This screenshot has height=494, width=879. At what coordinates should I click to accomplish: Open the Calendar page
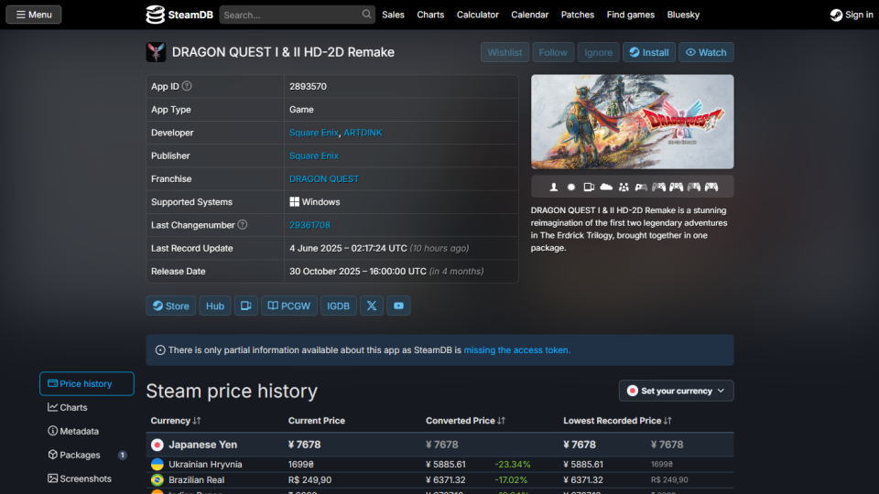[530, 15]
